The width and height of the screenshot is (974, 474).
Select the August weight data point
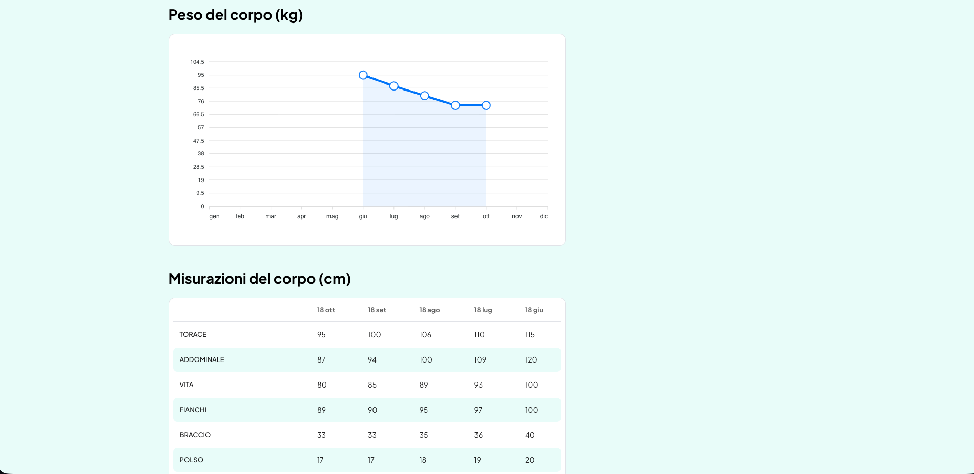coord(424,96)
